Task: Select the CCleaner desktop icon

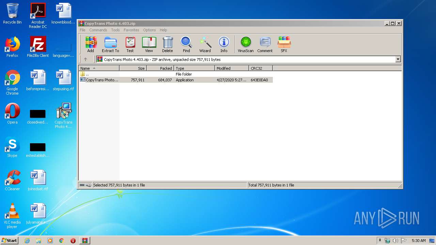Action: [12, 180]
